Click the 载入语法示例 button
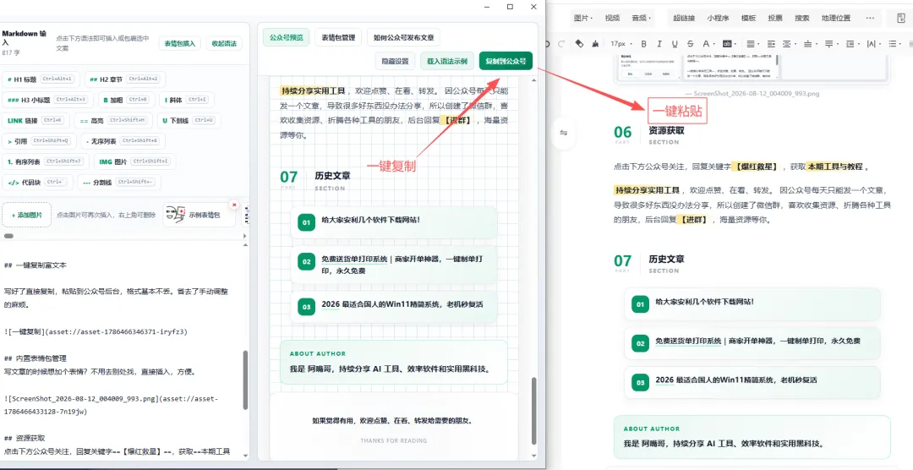Screen dimensions: 913x470 pos(446,61)
